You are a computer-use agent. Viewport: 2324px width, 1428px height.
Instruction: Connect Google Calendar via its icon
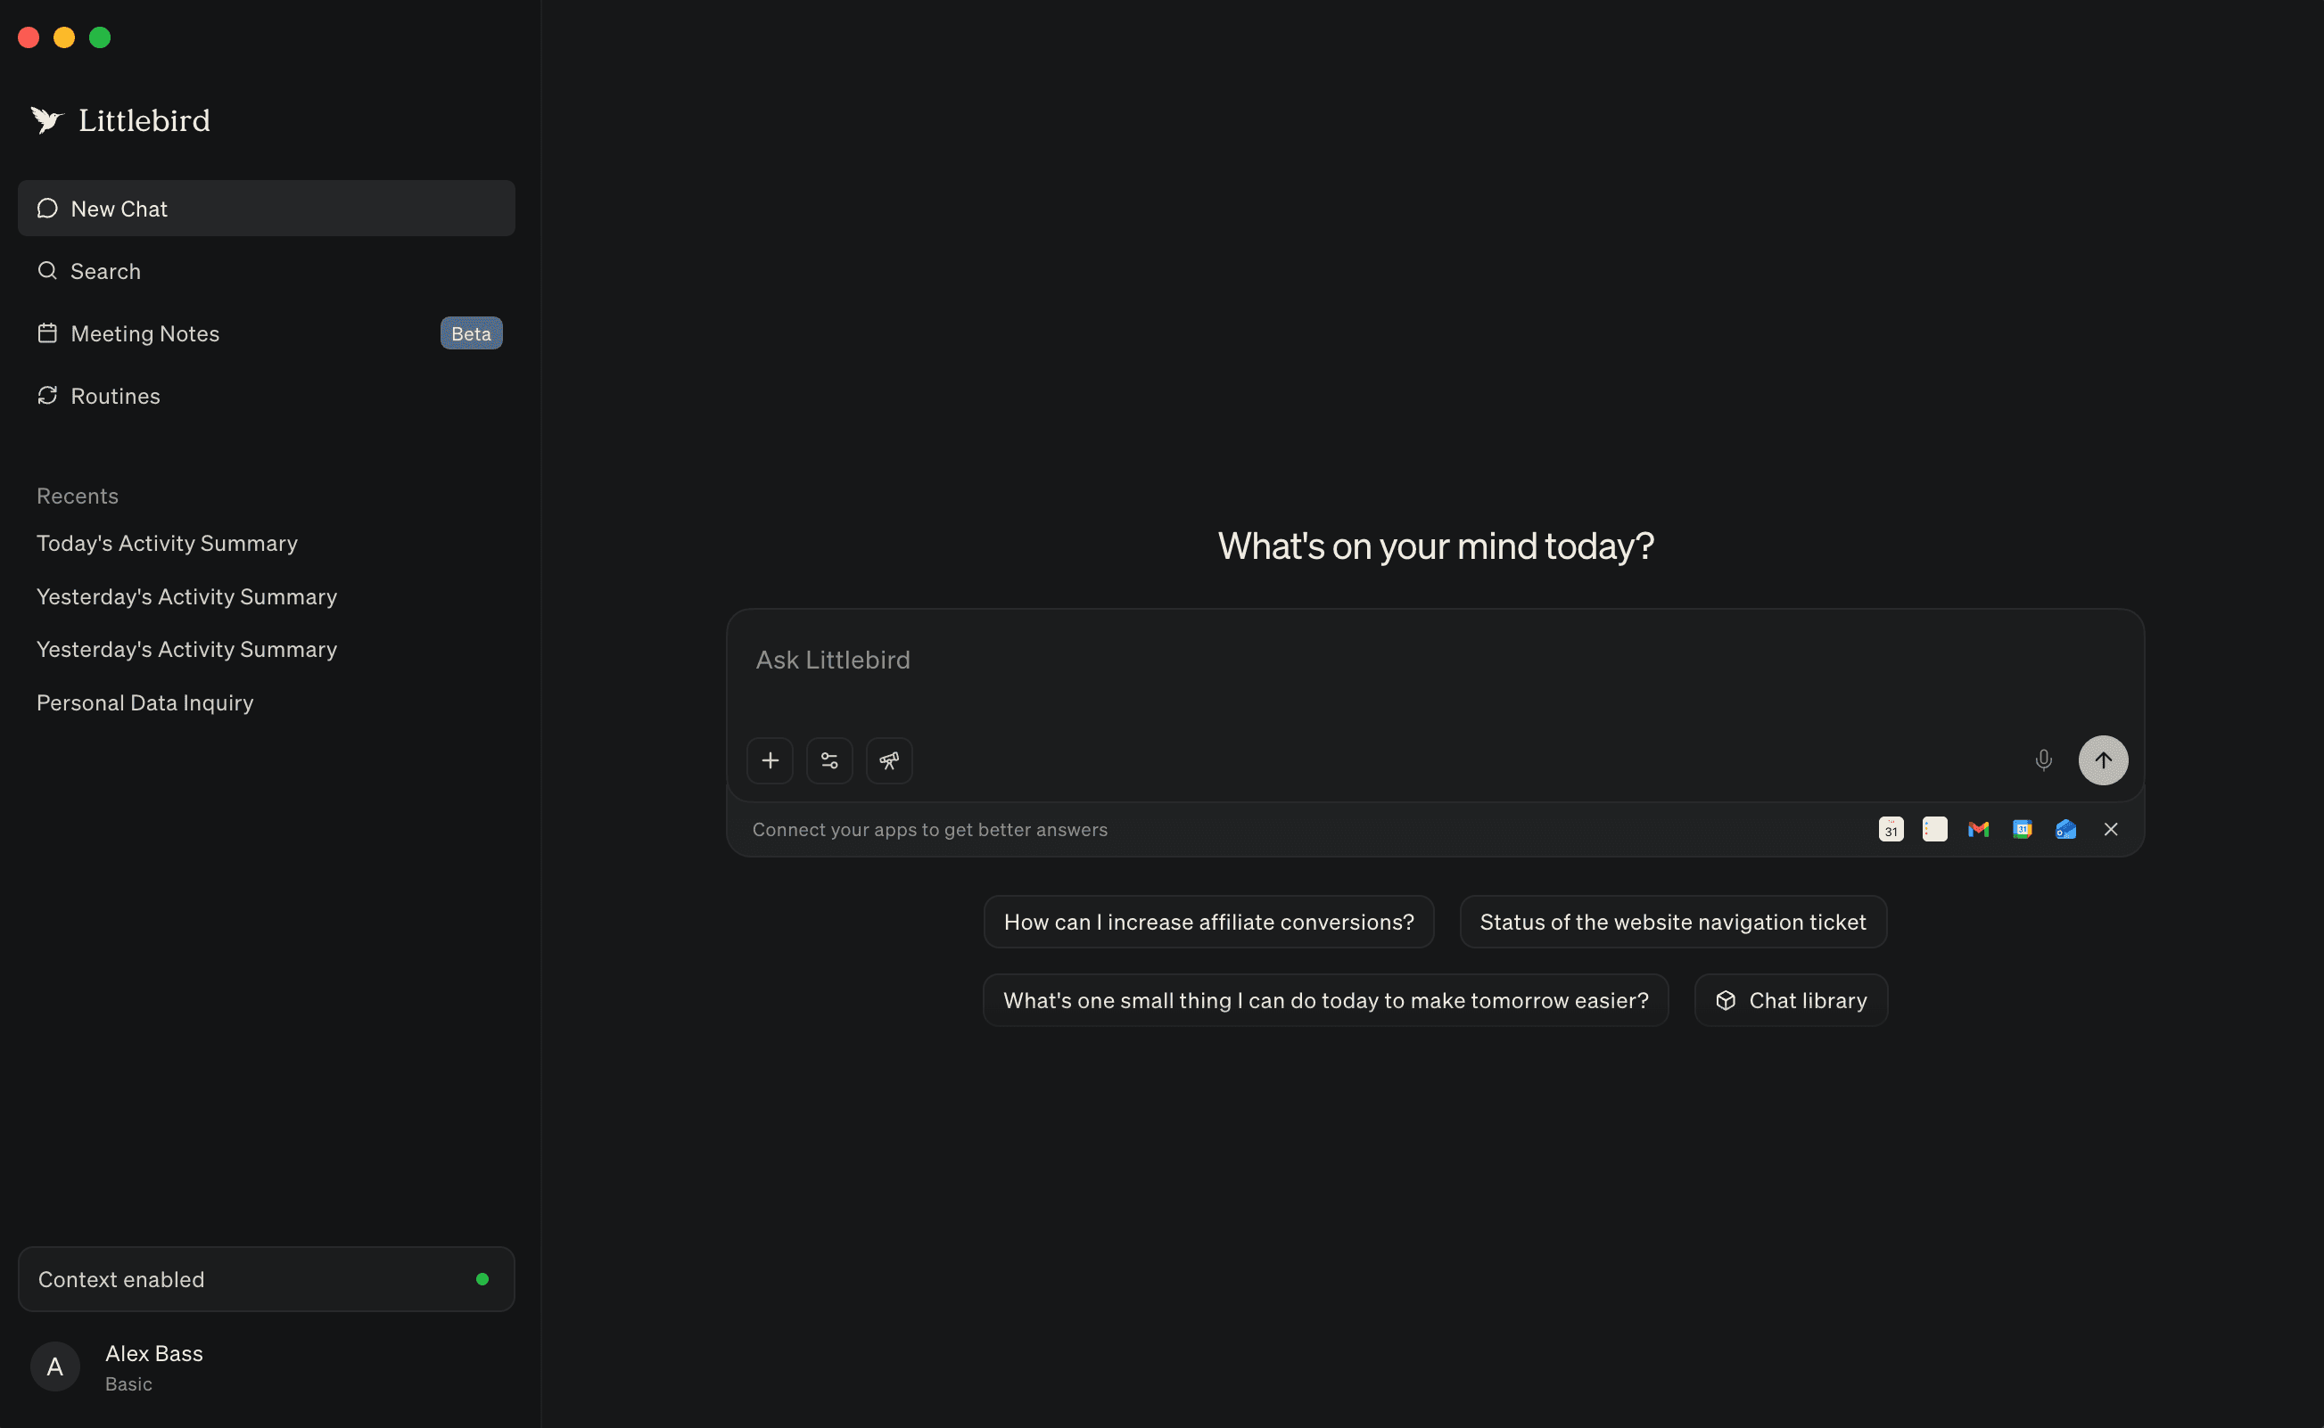coord(2022,829)
